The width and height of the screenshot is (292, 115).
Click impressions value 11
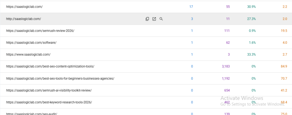tap(228, 19)
